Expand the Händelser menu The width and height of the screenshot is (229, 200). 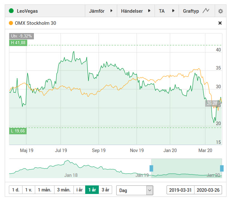pos(136,11)
